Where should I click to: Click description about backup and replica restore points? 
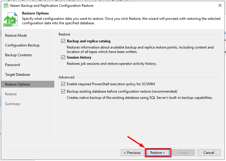pyautogui.click(x=140, y=49)
